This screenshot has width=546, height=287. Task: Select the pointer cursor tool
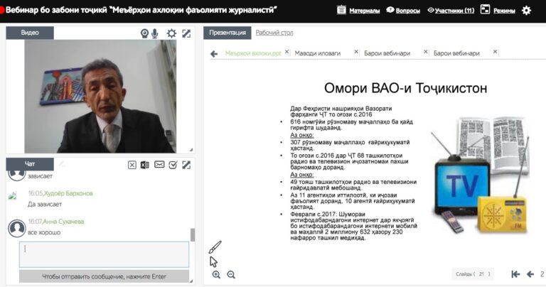(x=213, y=261)
